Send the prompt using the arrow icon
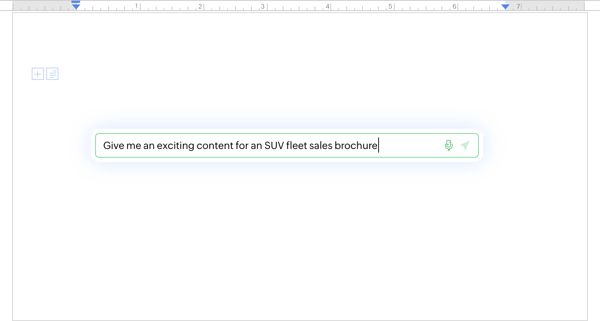 465,145
